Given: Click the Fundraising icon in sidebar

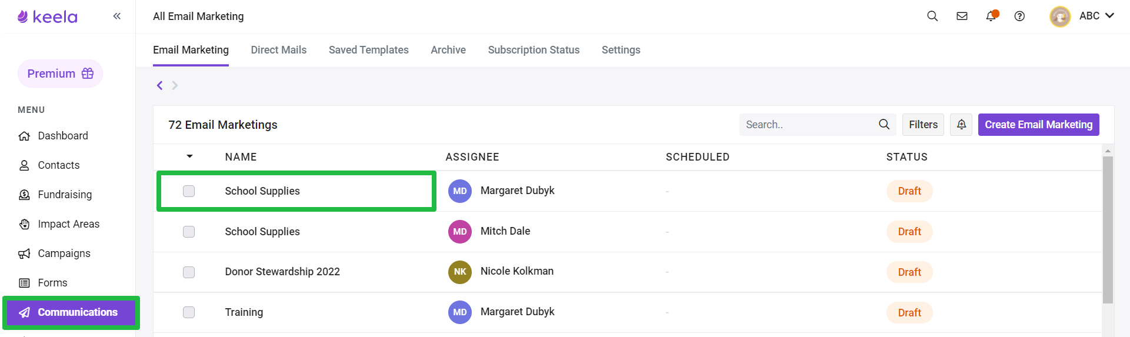Looking at the screenshot, I should coord(24,195).
